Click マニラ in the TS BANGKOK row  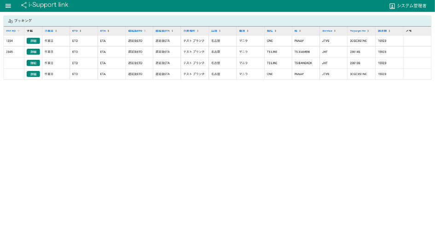pyautogui.click(x=244, y=63)
